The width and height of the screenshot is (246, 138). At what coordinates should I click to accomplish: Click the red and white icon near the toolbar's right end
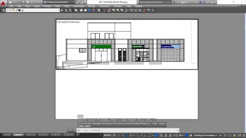point(145,10)
